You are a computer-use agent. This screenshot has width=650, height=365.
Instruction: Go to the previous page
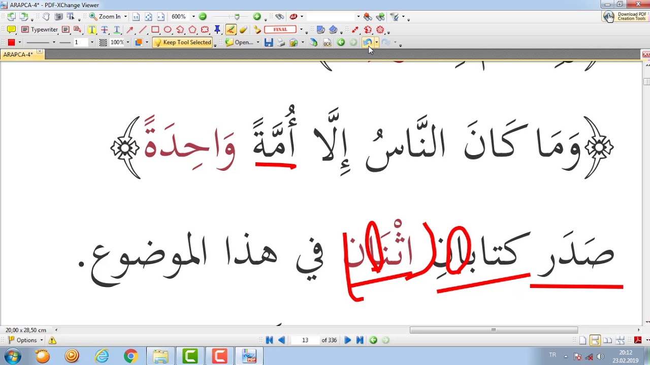(281, 340)
